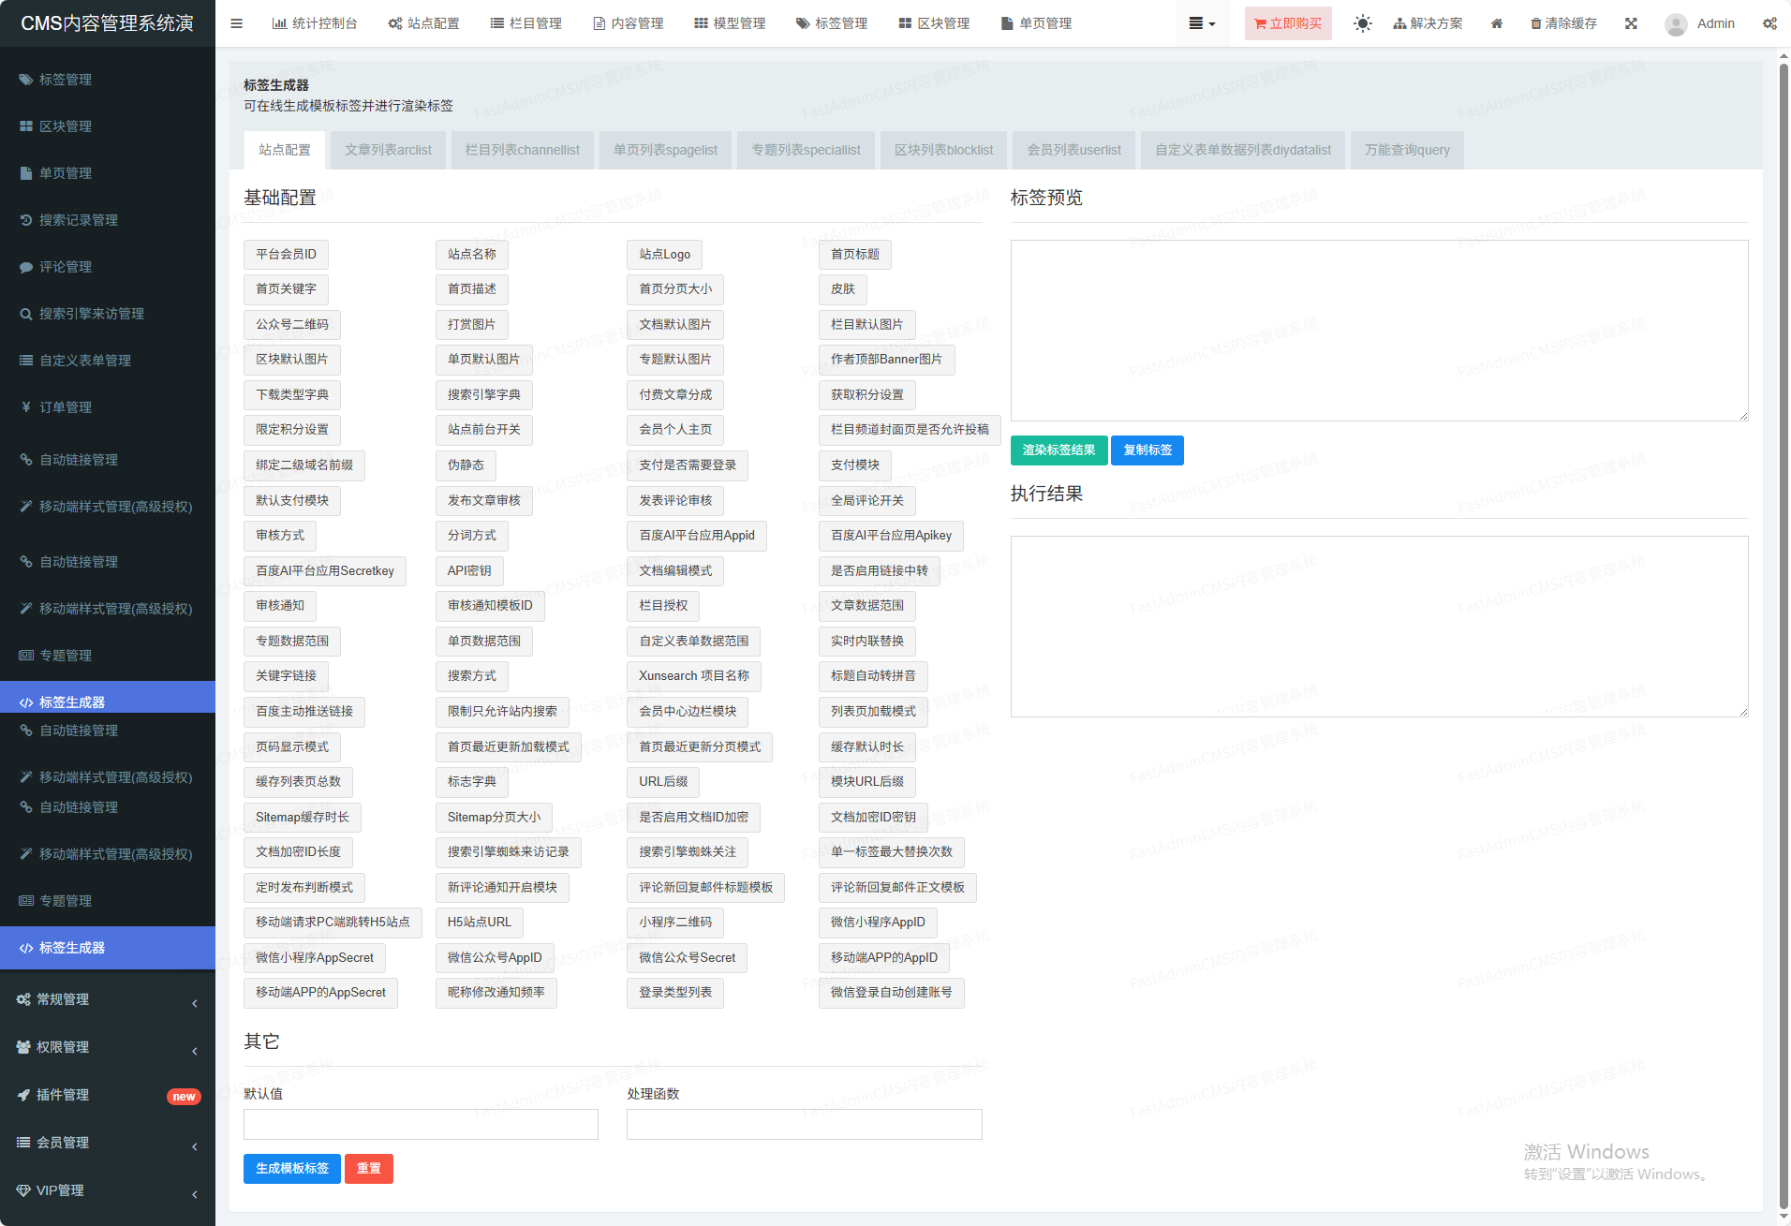
Task: Click the Admin user avatar
Action: coord(1676,24)
